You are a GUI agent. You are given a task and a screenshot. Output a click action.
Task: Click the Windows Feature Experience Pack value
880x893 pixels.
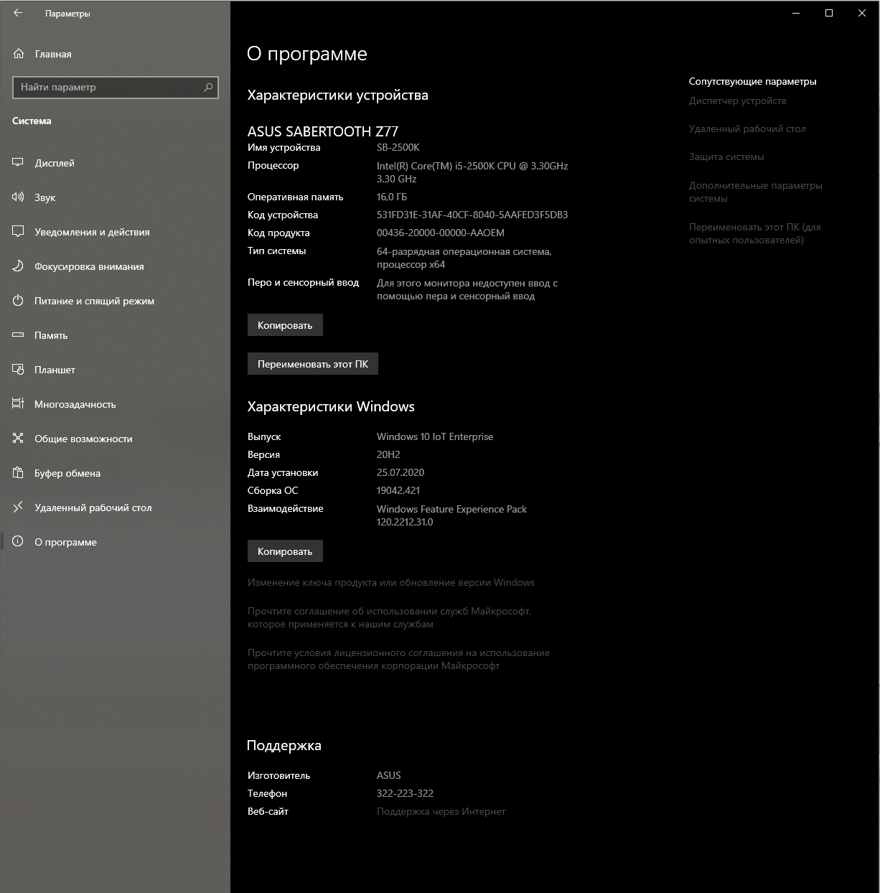451,515
